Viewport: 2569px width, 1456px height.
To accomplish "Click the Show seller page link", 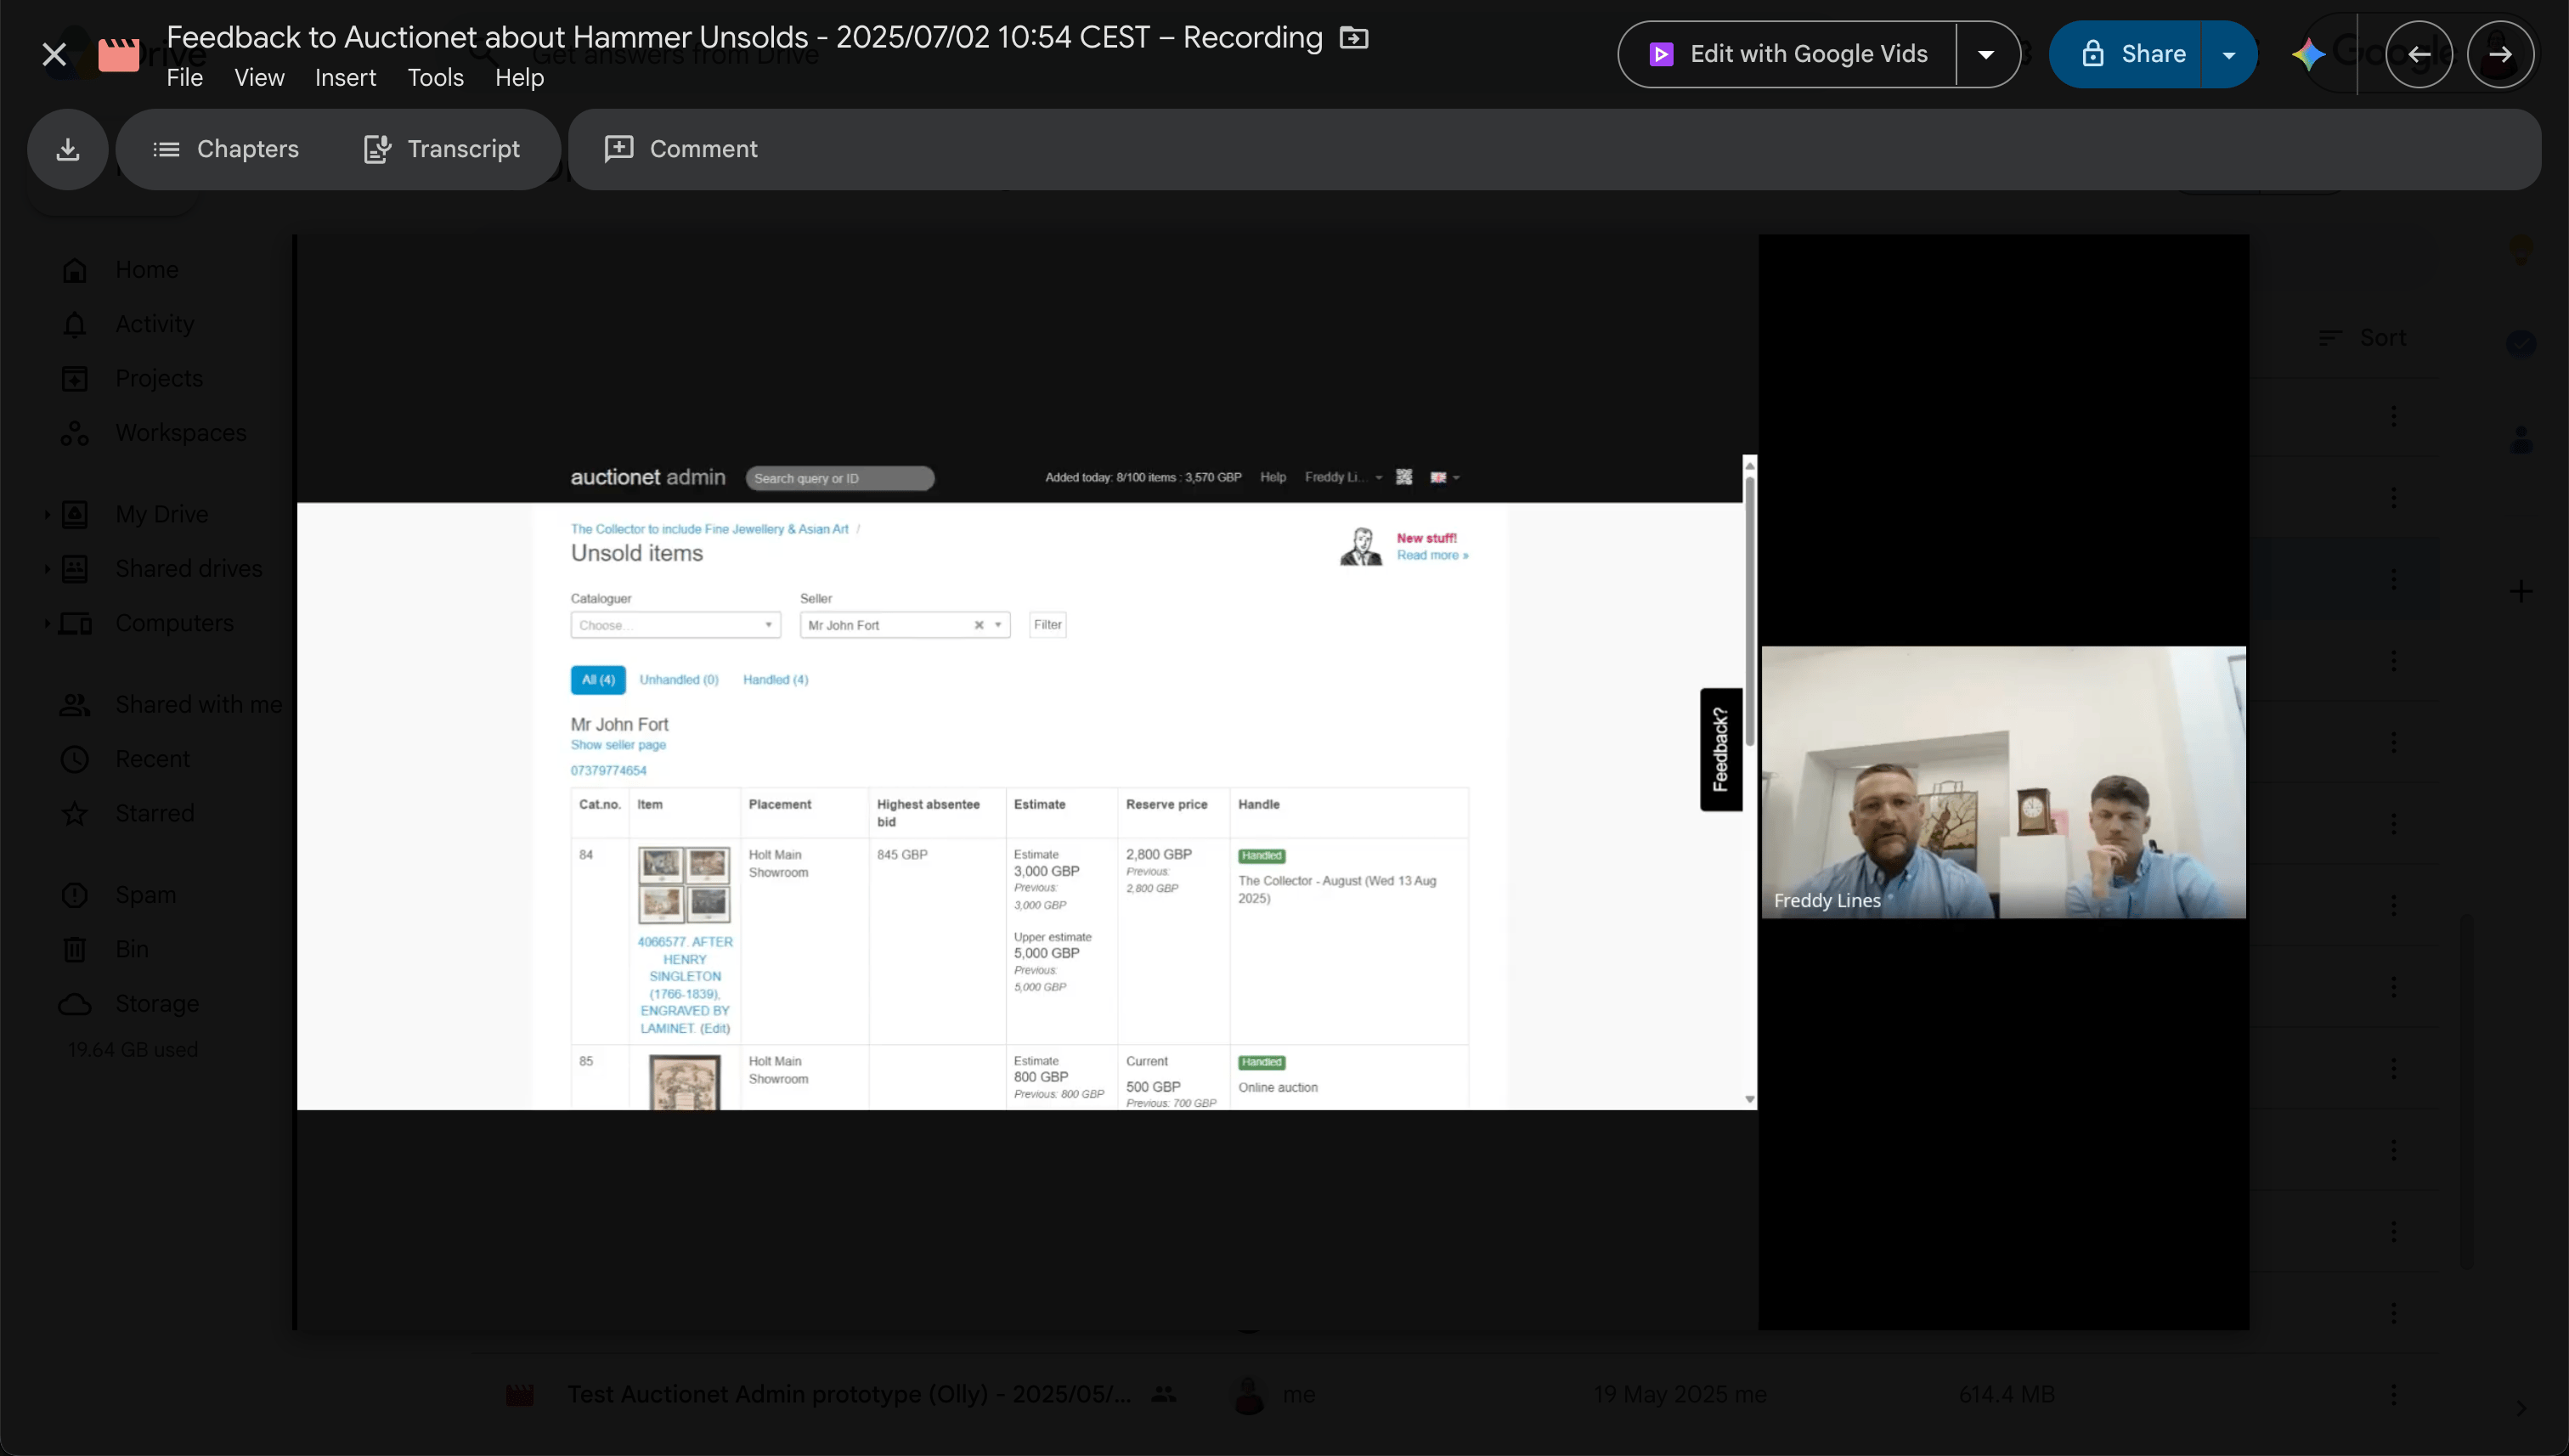I will pyautogui.click(x=618, y=745).
